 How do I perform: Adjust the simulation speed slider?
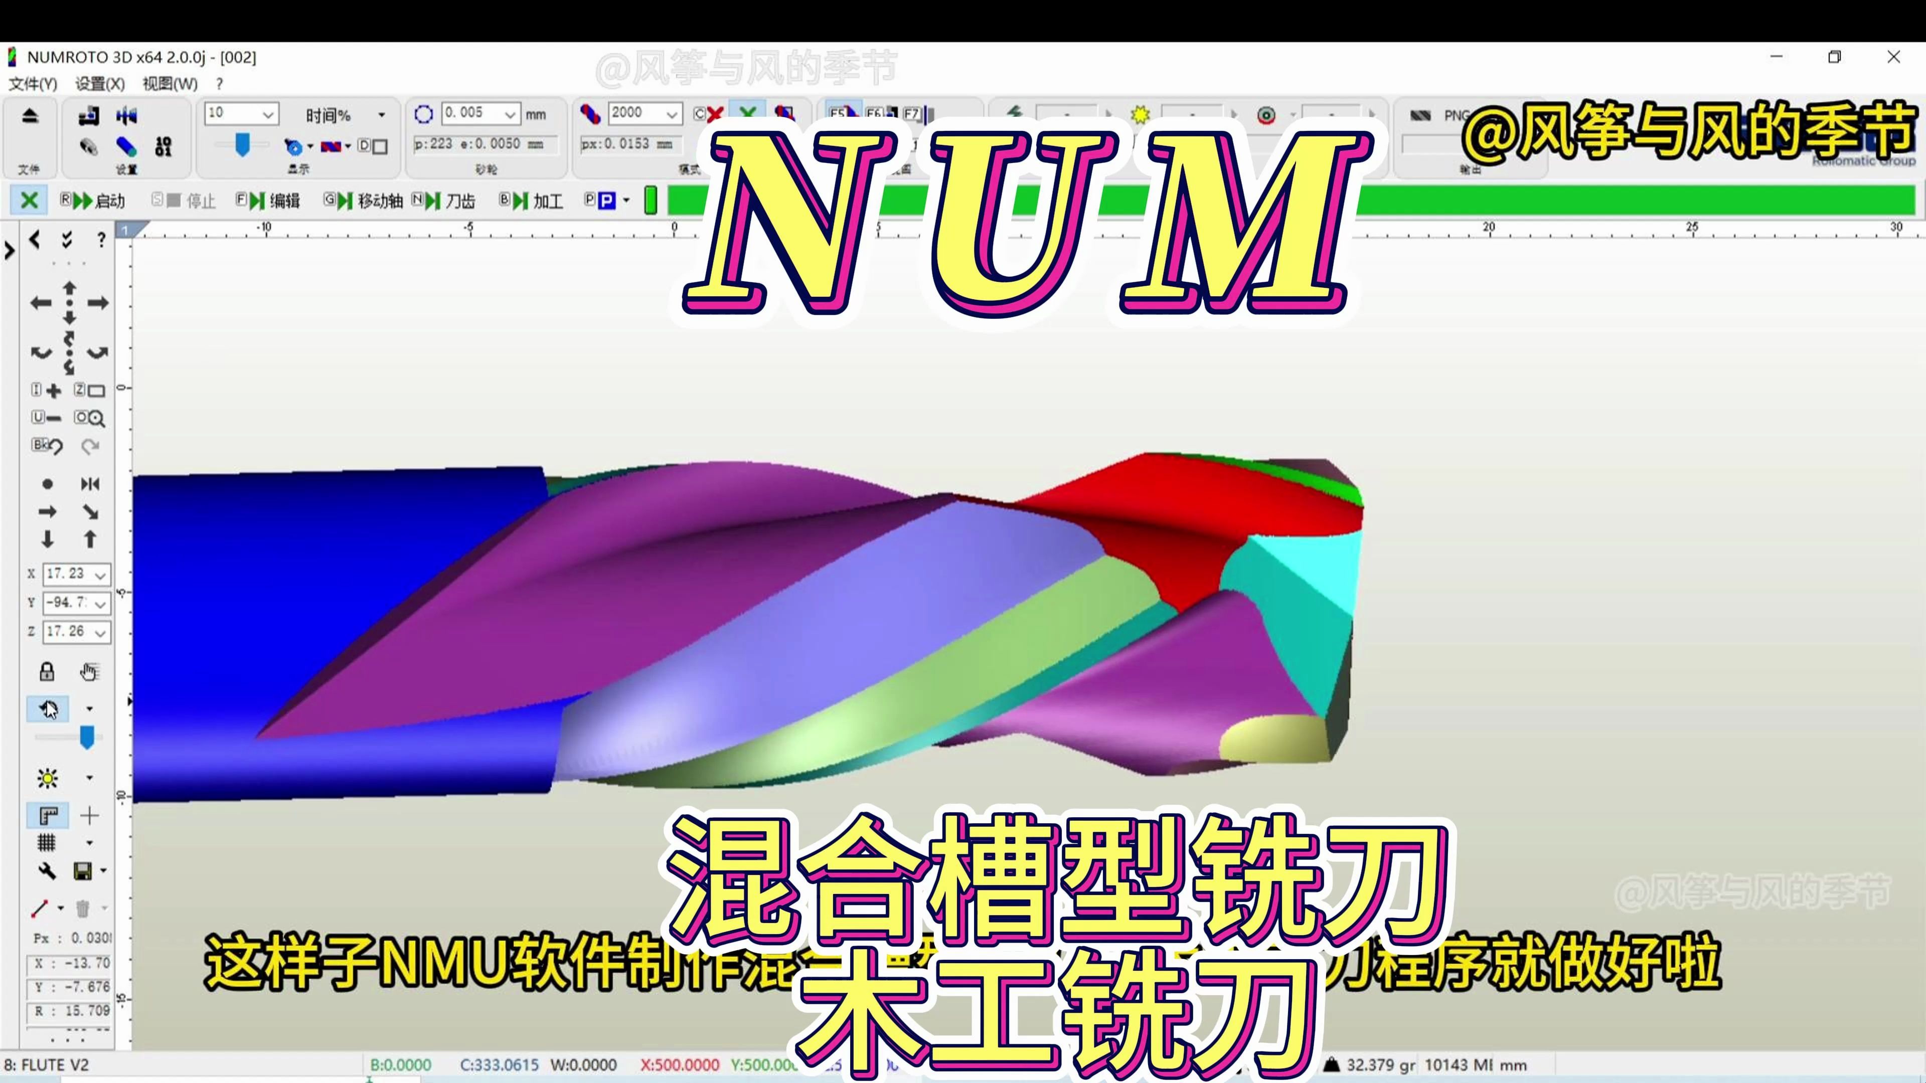click(x=241, y=145)
